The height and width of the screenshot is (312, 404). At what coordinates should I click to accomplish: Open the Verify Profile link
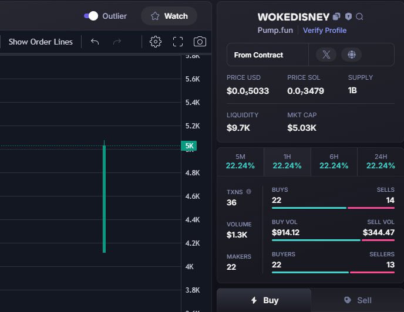pos(325,30)
